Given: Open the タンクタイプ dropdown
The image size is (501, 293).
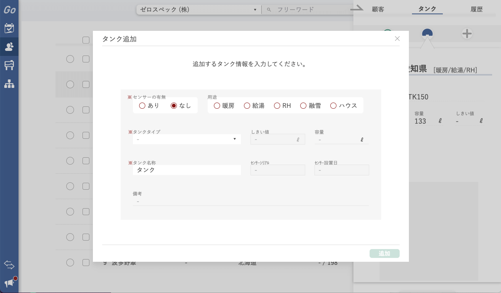Looking at the screenshot, I should [x=187, y=139].
